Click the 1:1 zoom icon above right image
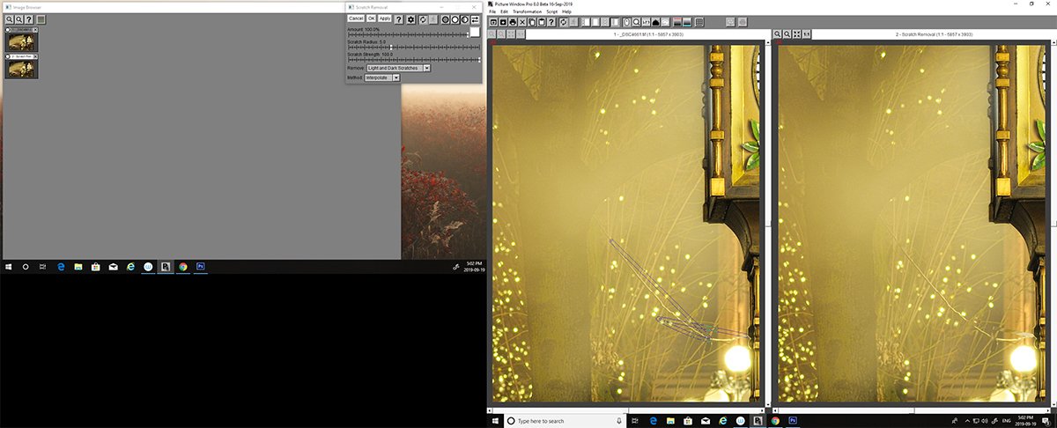1057x428 pixels. pos(806,34)
